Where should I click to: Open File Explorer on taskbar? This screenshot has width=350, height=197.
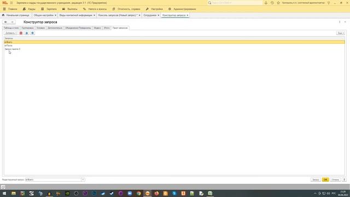coord(14,193)
